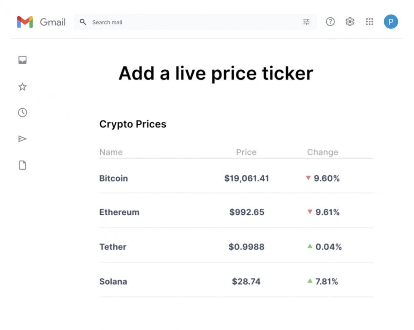Open search filter options icon
The height and width of the screenshot is (330, 414).
(306, 22)
